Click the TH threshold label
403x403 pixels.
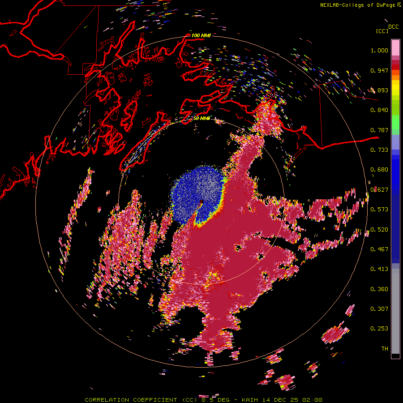tap(385, 348)
